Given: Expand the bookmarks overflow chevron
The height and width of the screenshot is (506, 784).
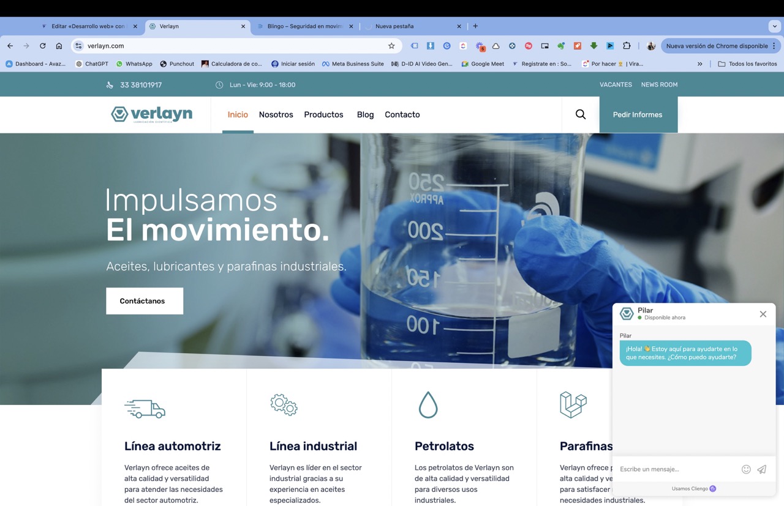Looking at the screenshot, I should (x=699, y=63).
